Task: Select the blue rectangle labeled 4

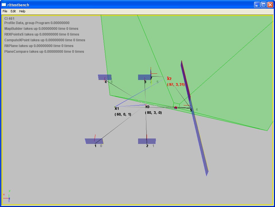Action: [x=105, y=77]
